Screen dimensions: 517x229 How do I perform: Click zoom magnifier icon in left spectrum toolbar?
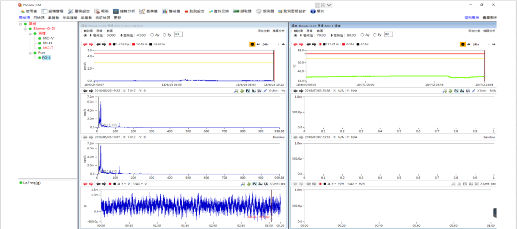tap(236, 90)
